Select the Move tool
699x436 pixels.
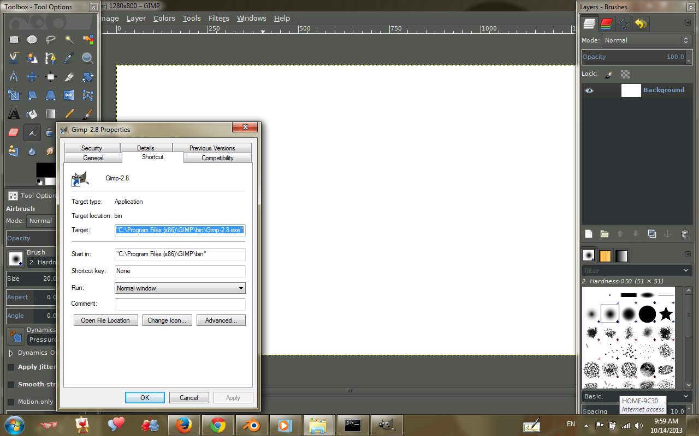[32, 76]
